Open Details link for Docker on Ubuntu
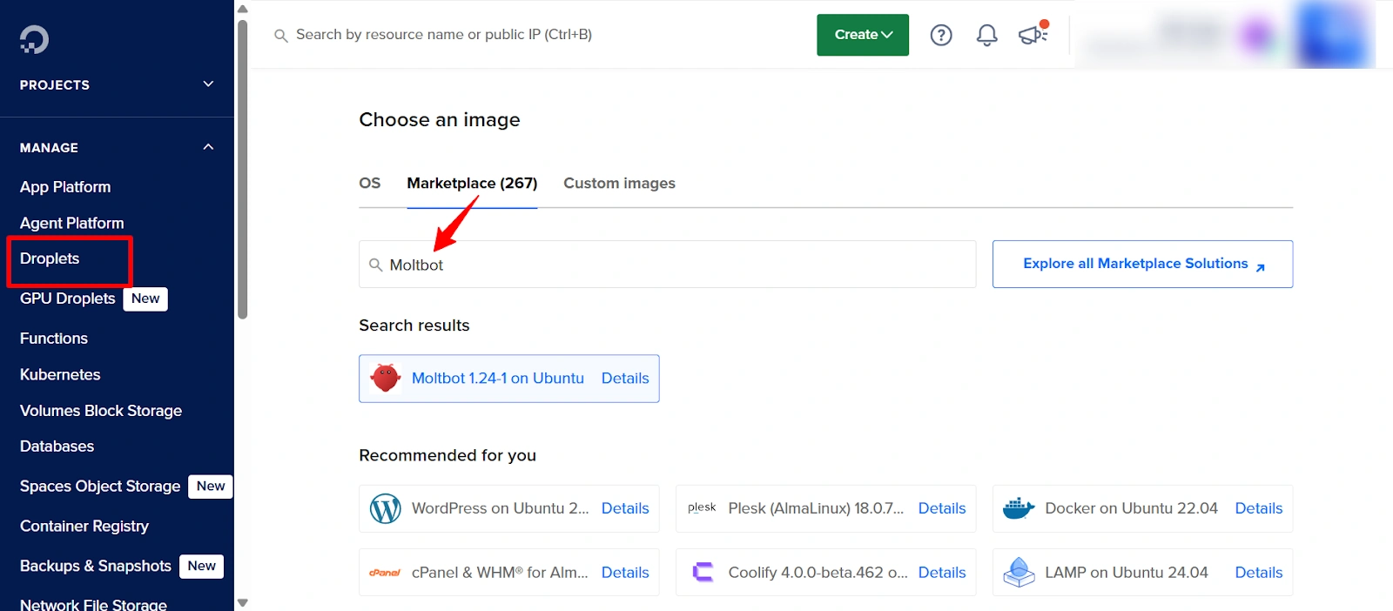Image resolution: width=1393 pixels, height=611 pixels. coord(1259,508)
